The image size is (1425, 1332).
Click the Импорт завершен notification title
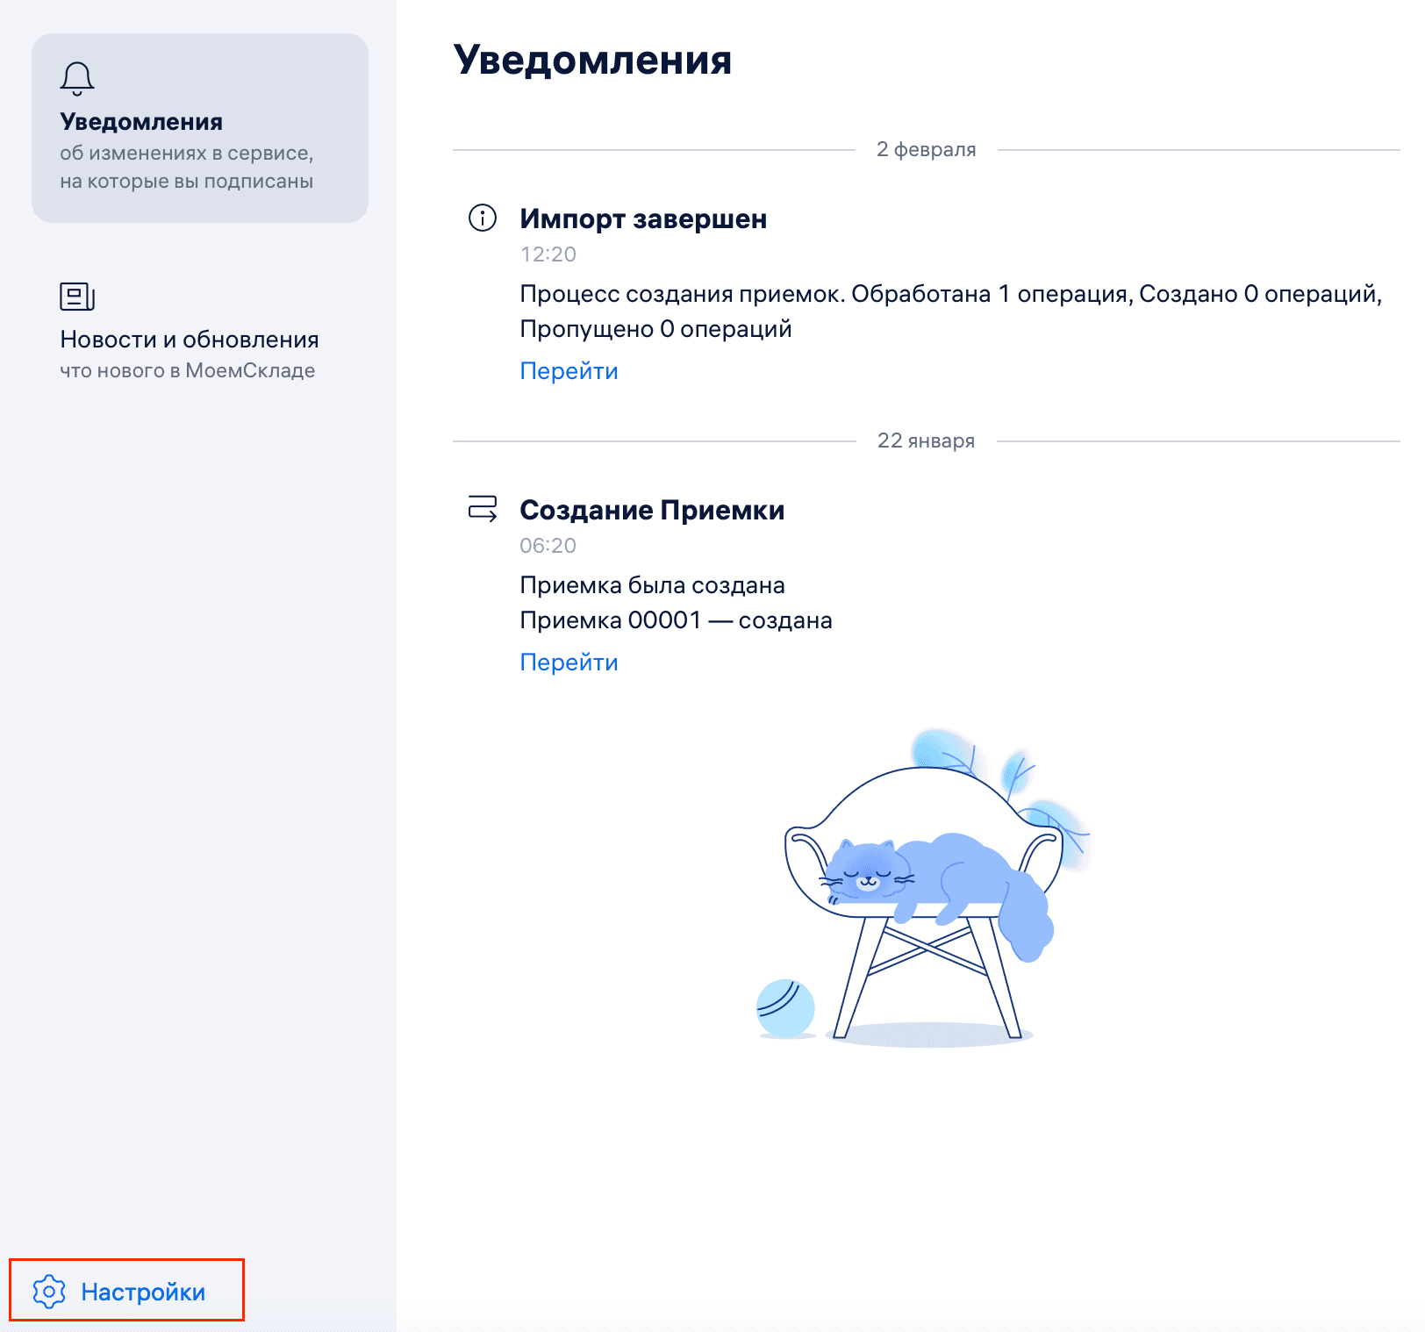point(643,218)
